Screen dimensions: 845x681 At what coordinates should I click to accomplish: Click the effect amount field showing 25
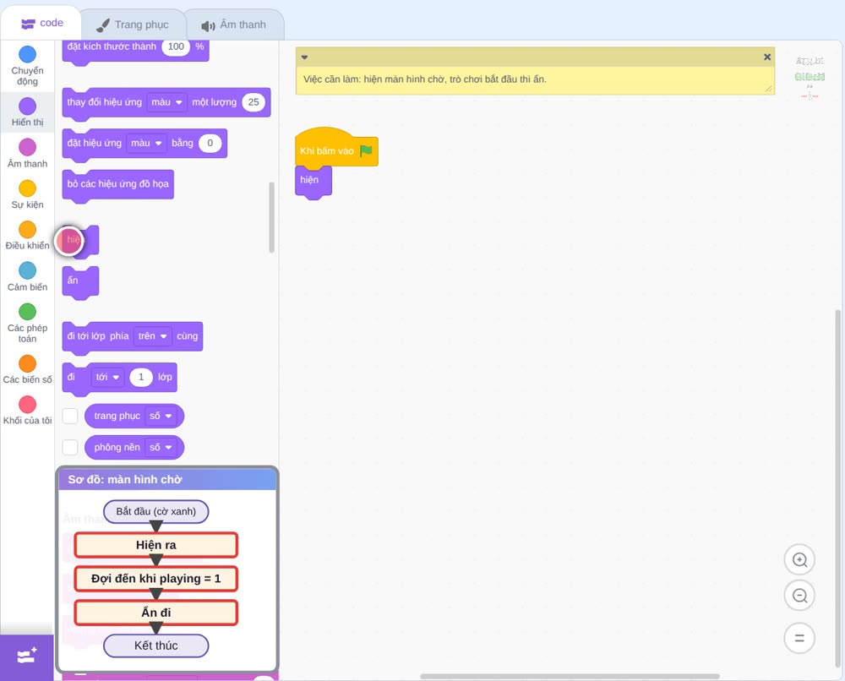tap(253, 102)
